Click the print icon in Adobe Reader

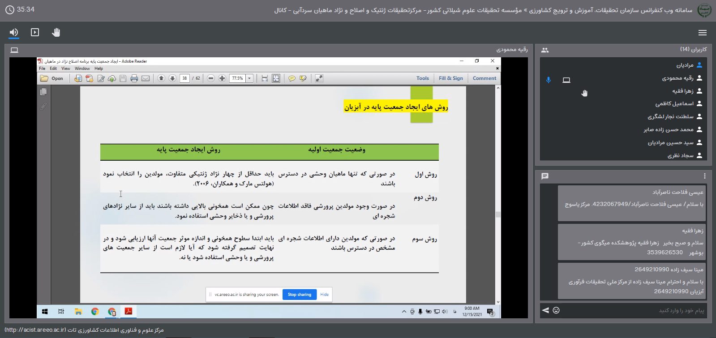[134, 78]
